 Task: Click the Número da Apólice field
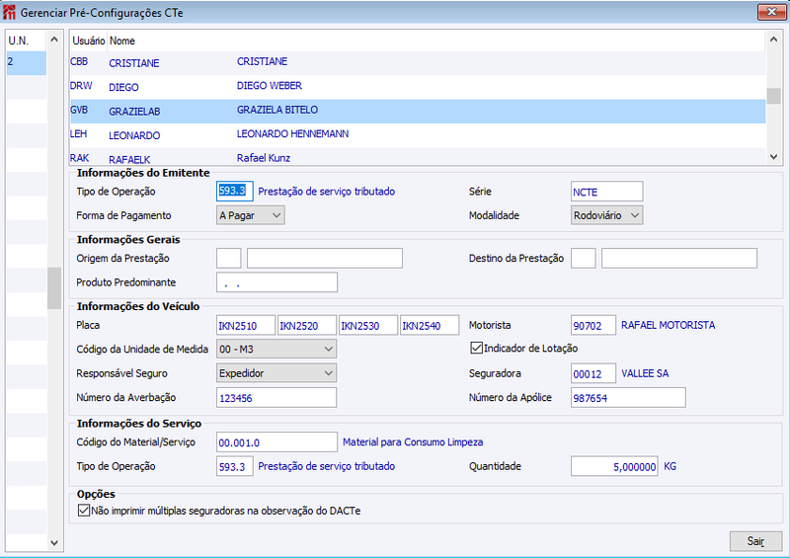click(x=628, y=398)
